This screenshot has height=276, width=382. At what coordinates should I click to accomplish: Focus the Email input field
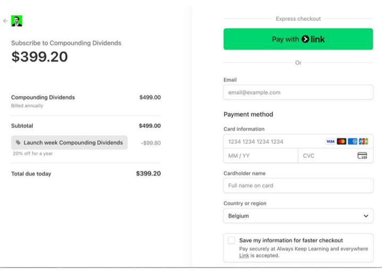coord(298,92)
